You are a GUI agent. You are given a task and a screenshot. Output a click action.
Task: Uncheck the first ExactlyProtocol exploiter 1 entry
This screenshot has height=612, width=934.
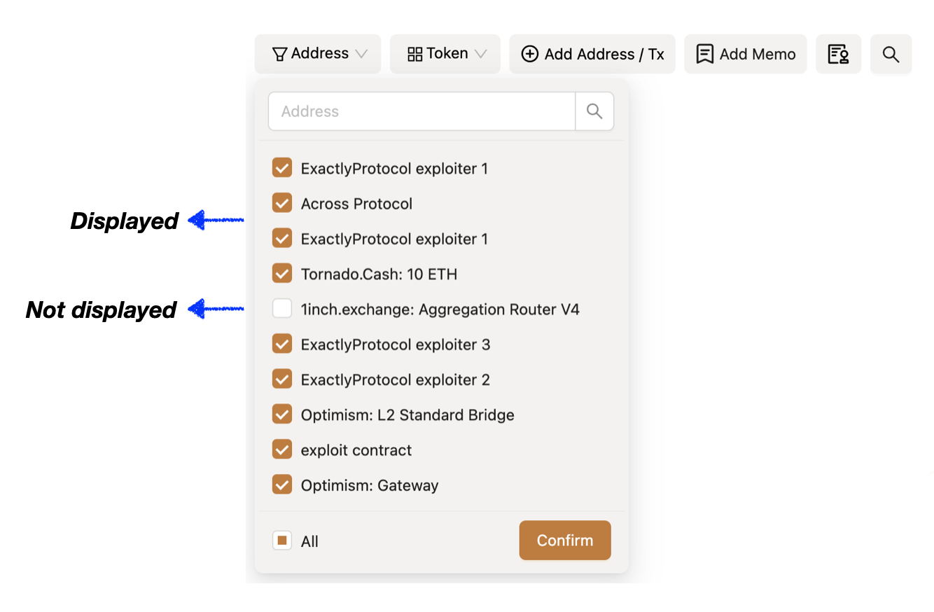(282, 168)
